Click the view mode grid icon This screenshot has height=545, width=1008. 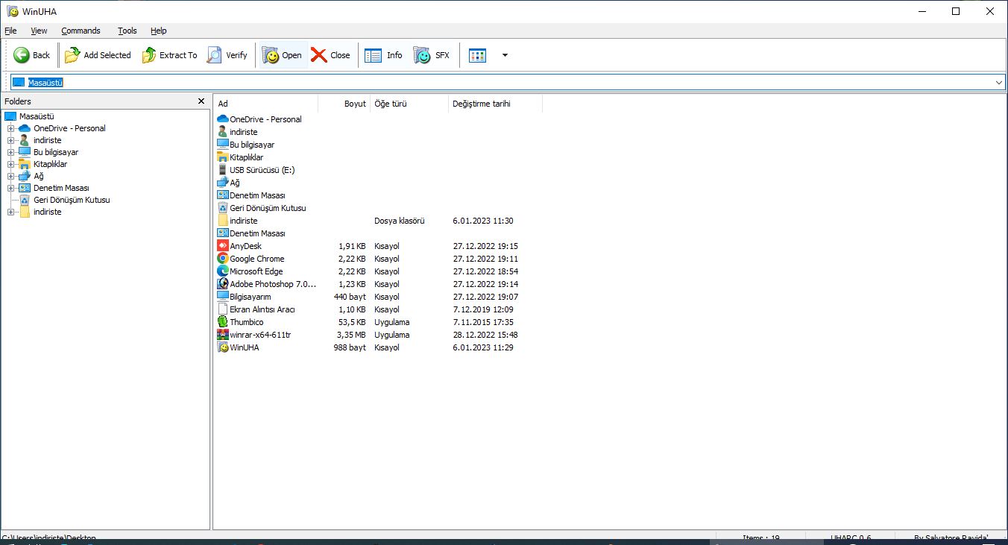(478, 55)
